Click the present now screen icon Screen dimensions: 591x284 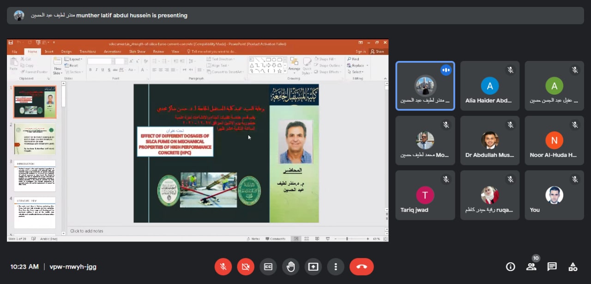pyautogui.click(x=313, y=266)
